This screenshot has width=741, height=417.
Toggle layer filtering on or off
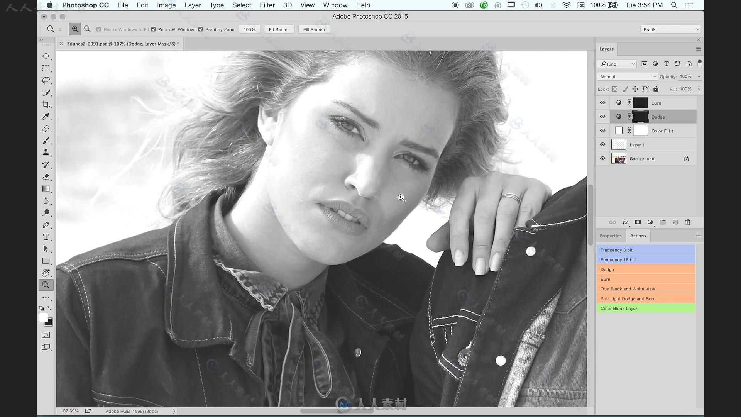click(x=699, y=64)
